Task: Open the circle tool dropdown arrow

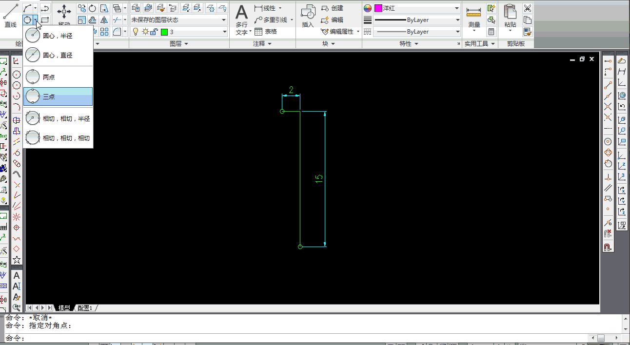Action: pyautogui.click(x=36, y=20)
